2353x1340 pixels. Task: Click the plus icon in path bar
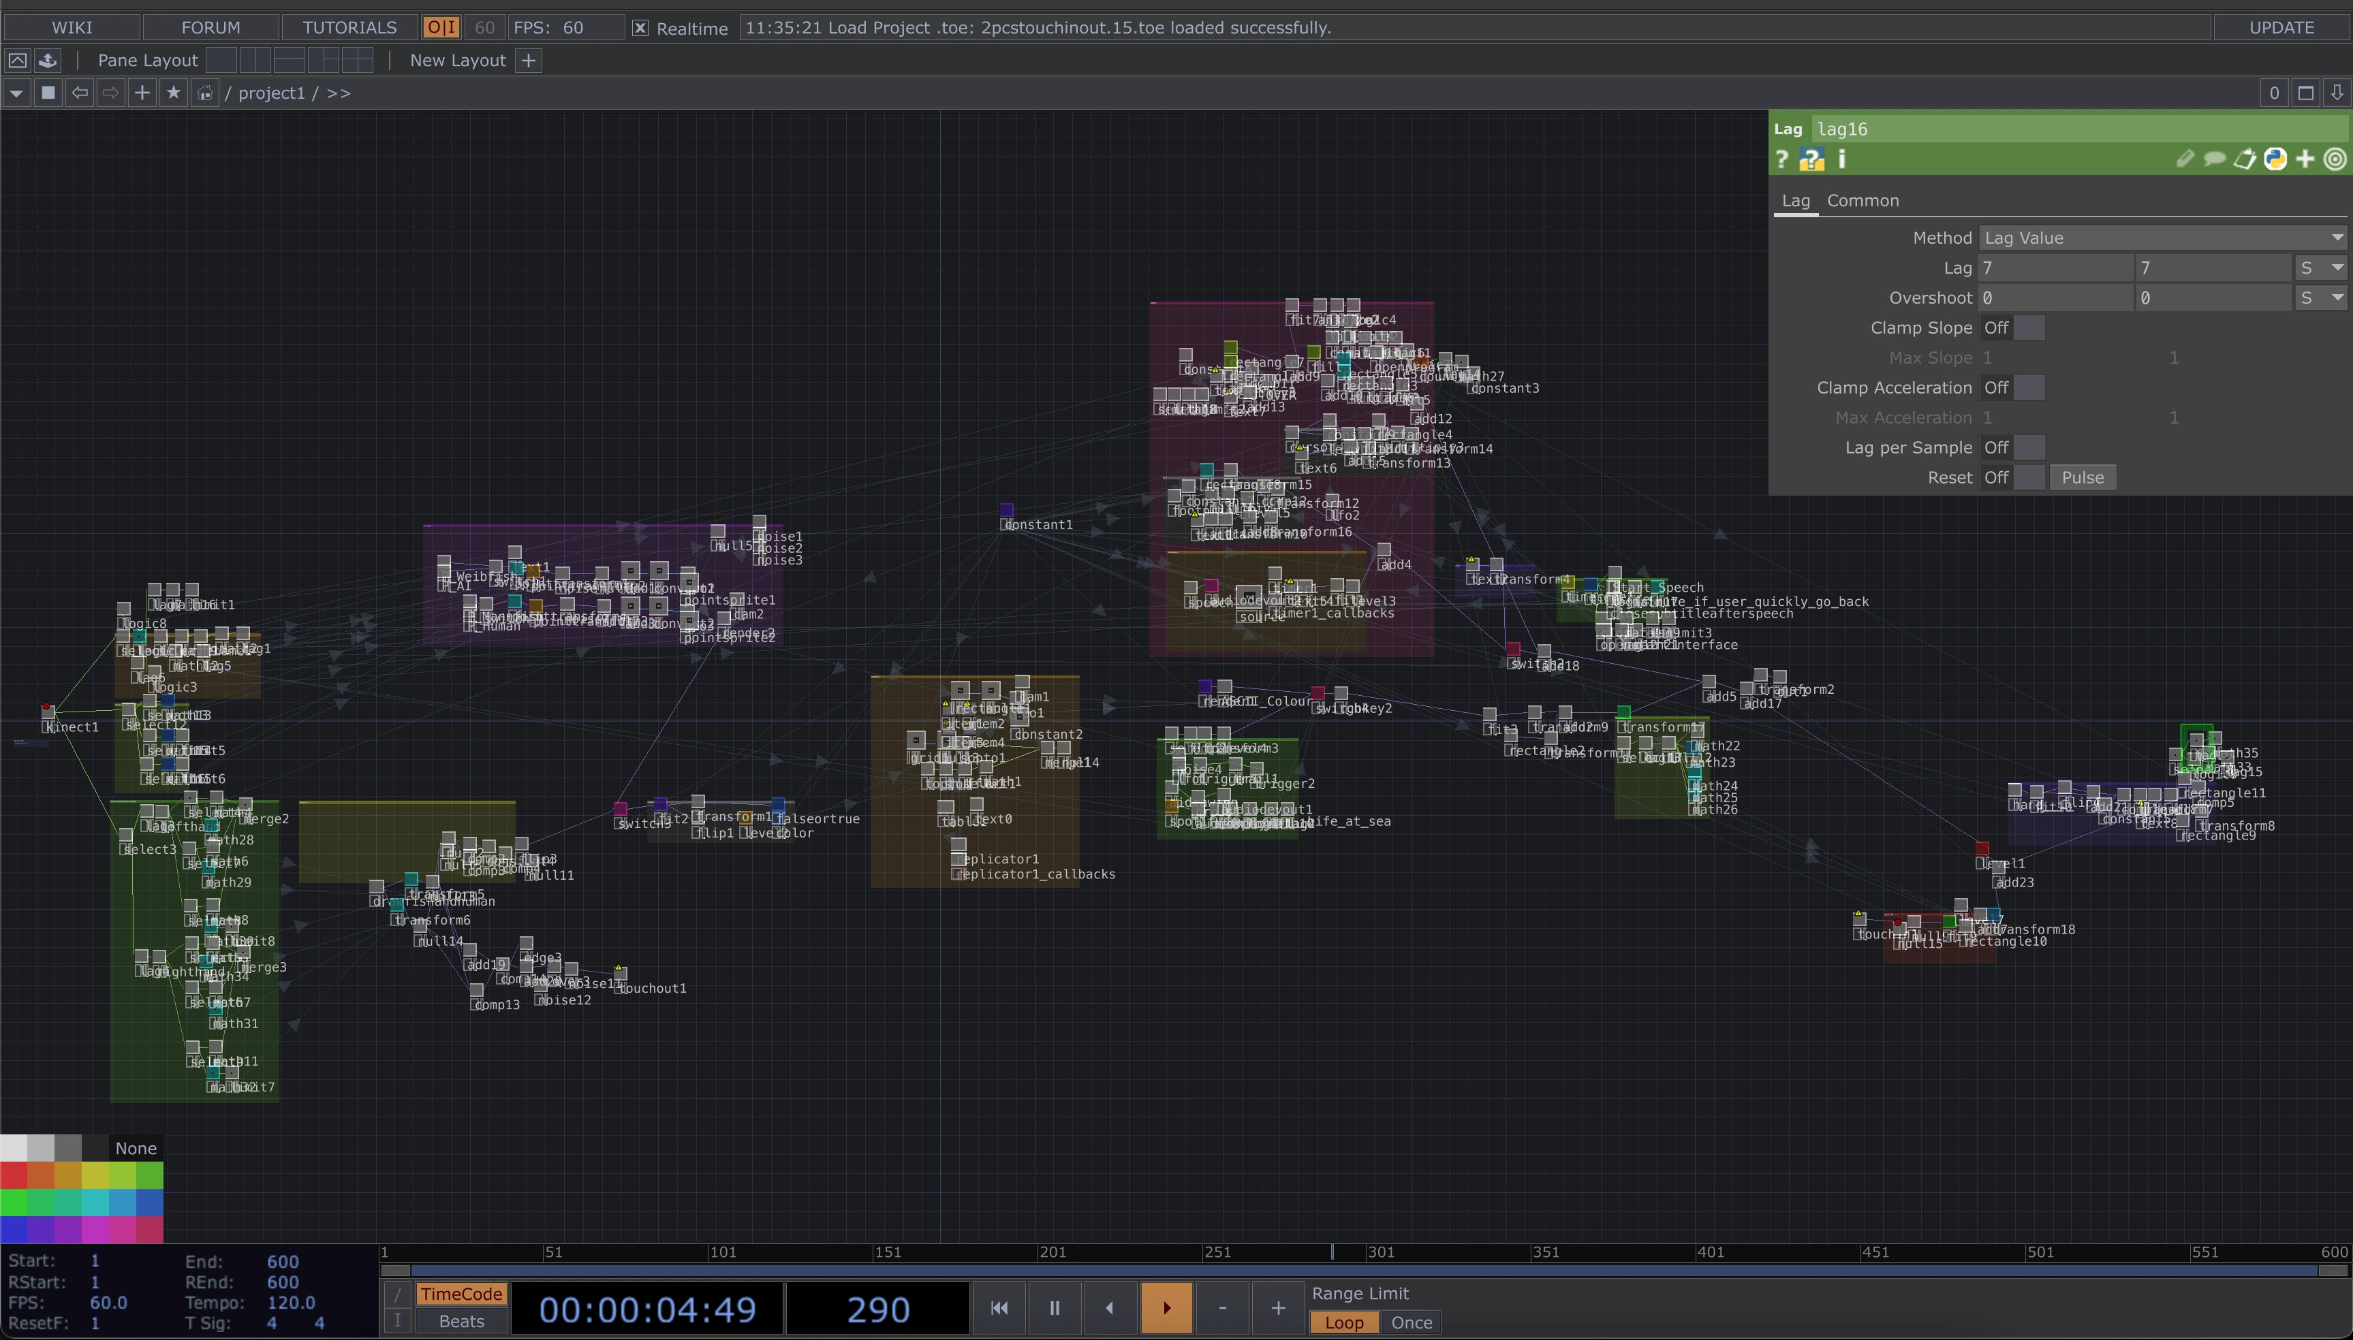(x=142, y=93)
